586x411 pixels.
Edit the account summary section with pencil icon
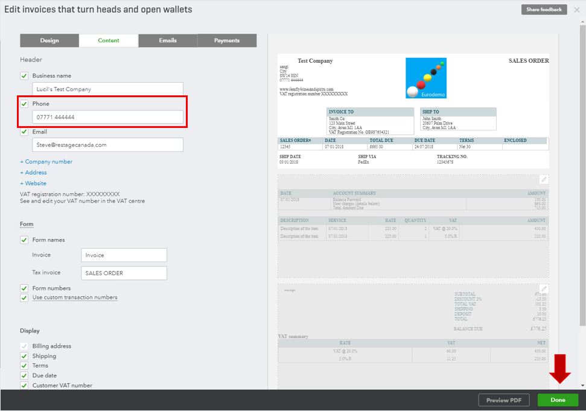[543, 179]
